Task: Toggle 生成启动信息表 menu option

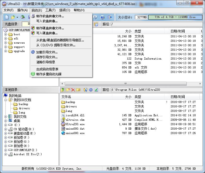Action: [61, 69]
